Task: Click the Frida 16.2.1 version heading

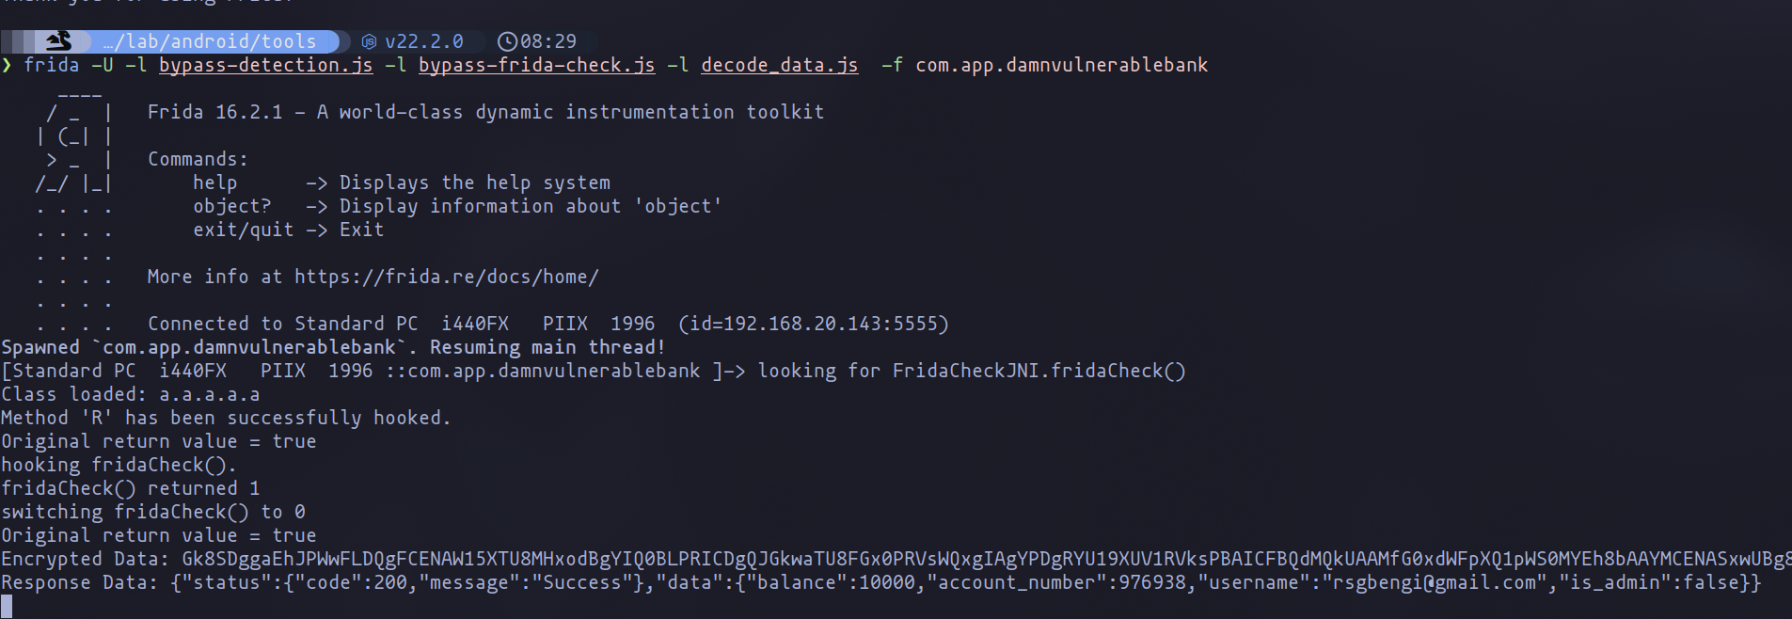Action: [x=214, y=112]
